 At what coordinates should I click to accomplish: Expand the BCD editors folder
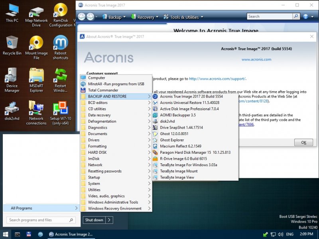tap(116, 103)
